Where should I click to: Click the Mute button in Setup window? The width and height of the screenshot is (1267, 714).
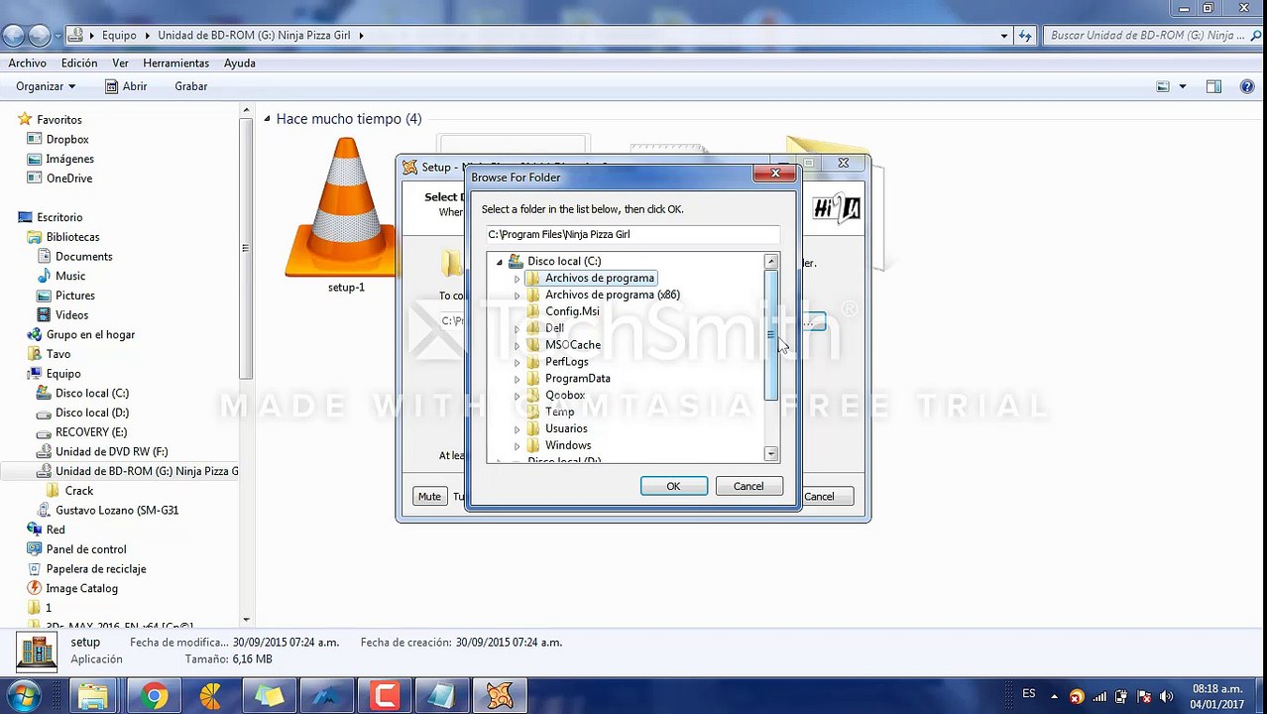(x=429, y=496)
